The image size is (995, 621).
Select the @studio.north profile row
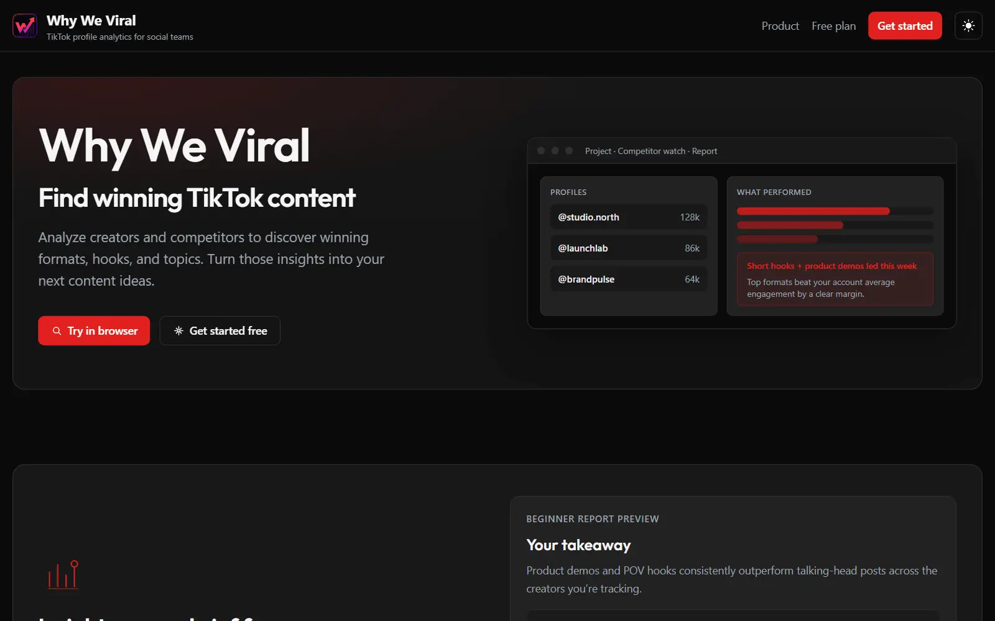(629, 217)
